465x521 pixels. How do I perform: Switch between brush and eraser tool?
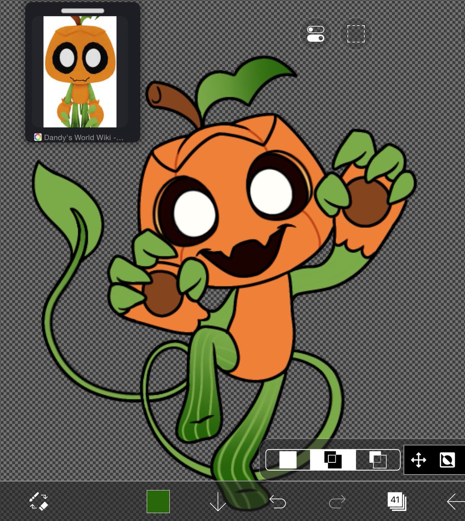39,501
